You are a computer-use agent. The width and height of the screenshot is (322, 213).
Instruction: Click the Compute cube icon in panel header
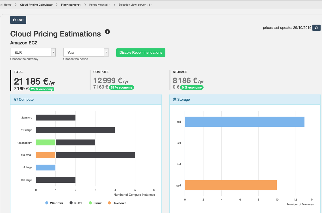[16, 100]
